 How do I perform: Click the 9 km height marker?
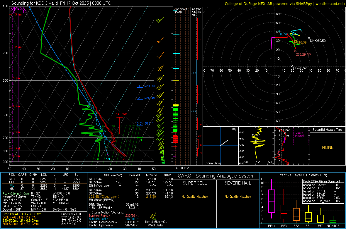pyautogui.click(x=16, y=78)
